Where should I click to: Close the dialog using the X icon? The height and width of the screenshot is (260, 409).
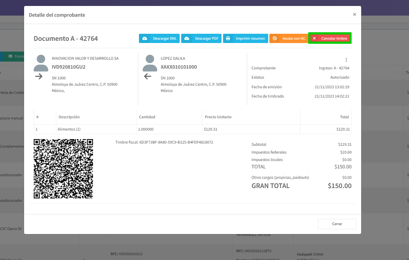pos(355,14)
